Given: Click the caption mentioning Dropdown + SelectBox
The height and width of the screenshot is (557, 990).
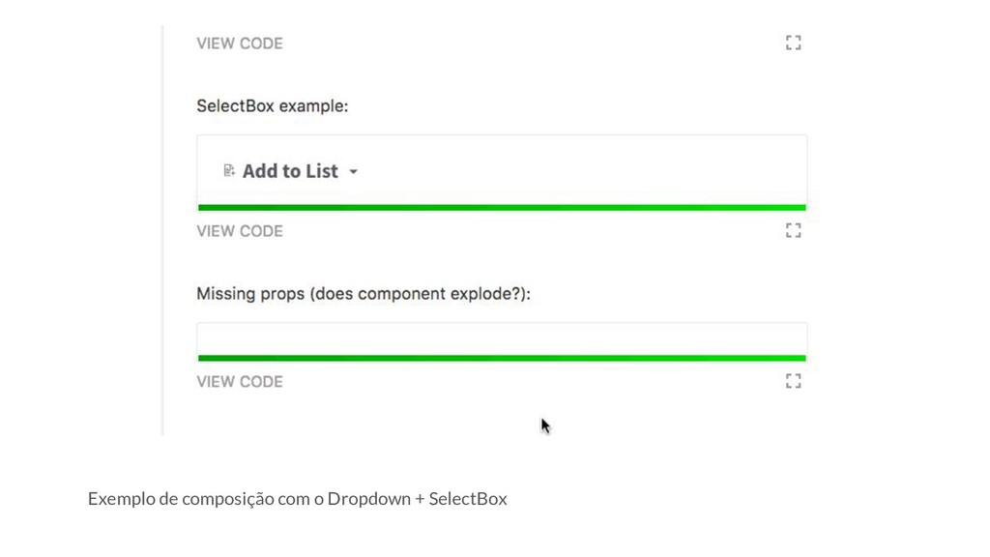Looking at the screenshot, I should coord(297,499).
